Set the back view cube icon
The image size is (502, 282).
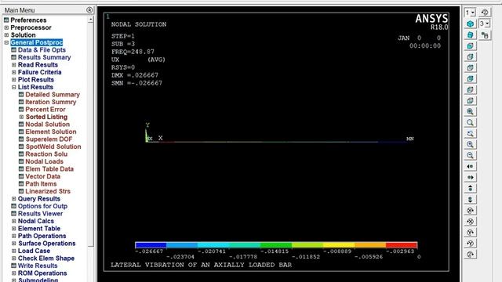470,78
